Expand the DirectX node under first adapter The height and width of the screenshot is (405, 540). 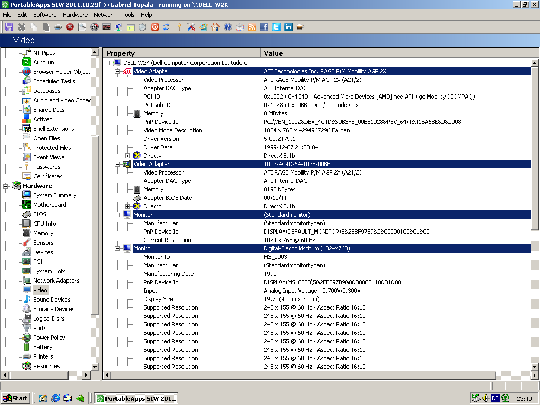pos(127,156)
